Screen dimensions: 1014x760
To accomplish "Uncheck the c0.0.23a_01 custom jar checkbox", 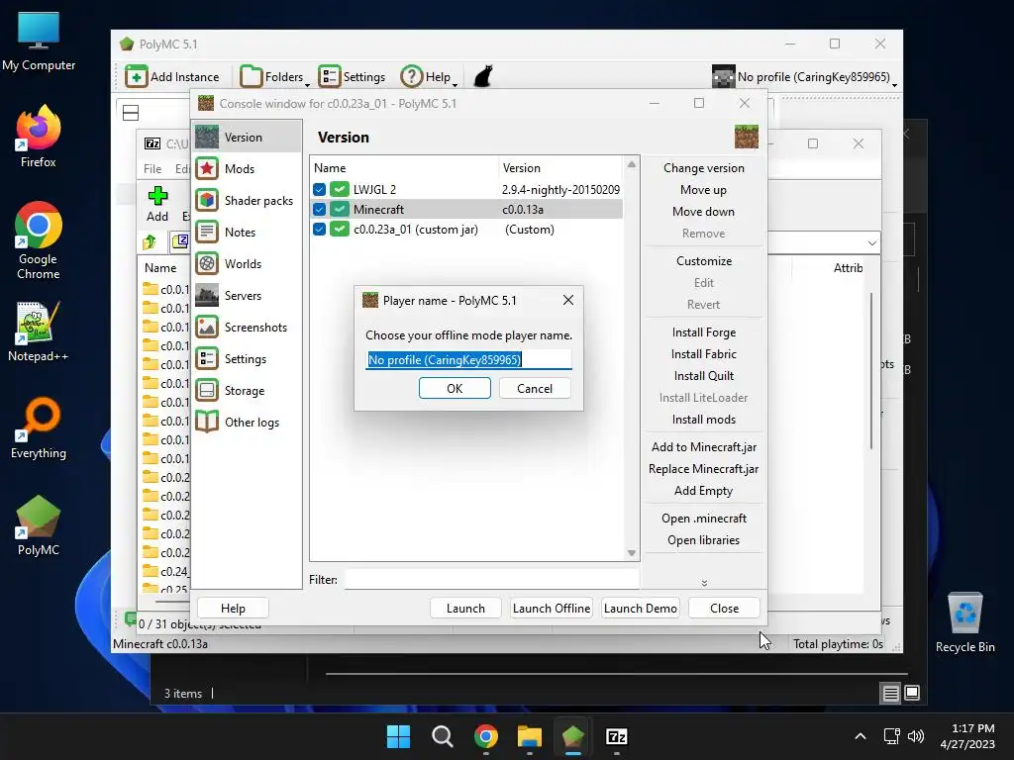I will click(320, 230).
